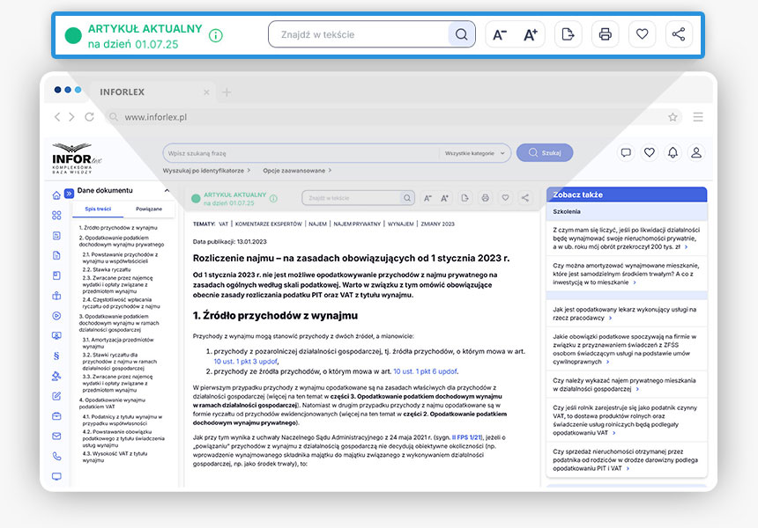Click the 'Wpisz szukaną frazę' search field
The width and height of the screenshot is (758, 528).
click(300, 153)
